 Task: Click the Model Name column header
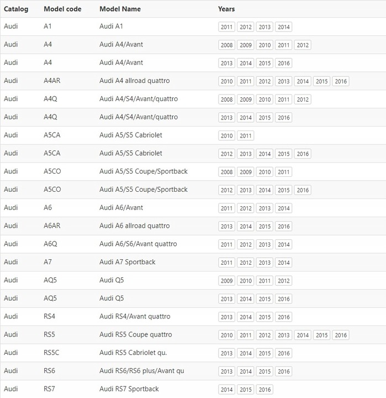120,9
